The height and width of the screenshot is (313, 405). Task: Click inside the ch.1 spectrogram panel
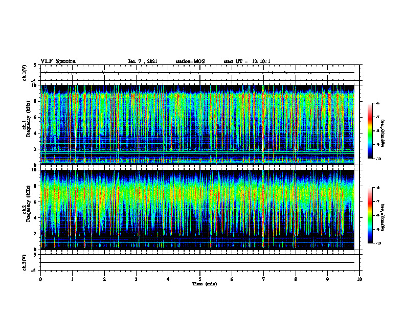click(197, 125)
